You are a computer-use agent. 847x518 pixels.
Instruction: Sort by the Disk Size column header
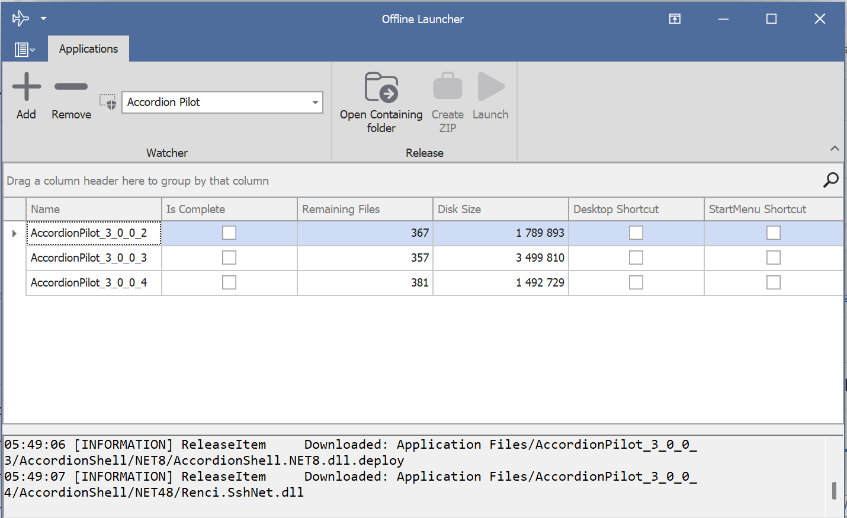500,209
